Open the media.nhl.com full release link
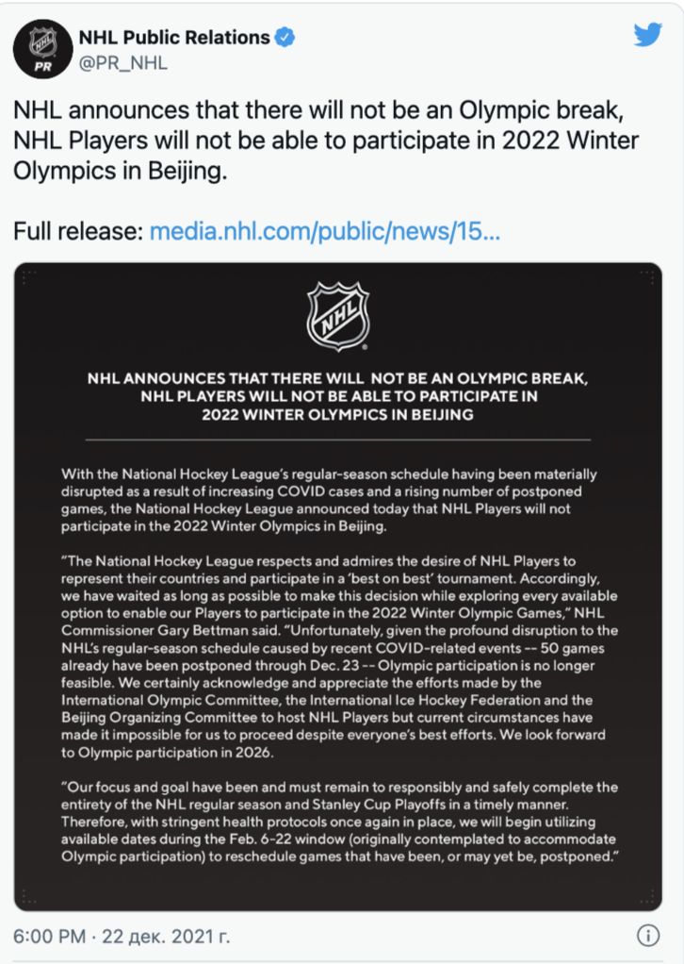This screenshot has width=684, height=964. click(x=325, y=231)
